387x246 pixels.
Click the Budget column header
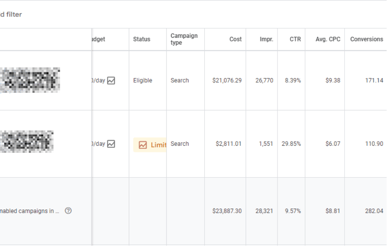pos(98,39)
